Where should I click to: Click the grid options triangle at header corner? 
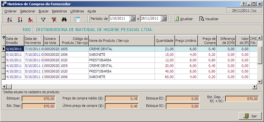click(3, 37)
